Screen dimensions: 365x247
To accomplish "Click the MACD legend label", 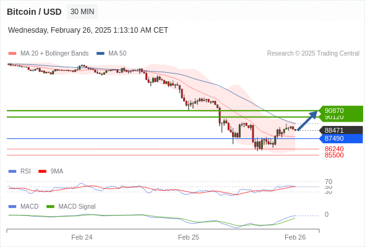I will (x=30, y=207).
